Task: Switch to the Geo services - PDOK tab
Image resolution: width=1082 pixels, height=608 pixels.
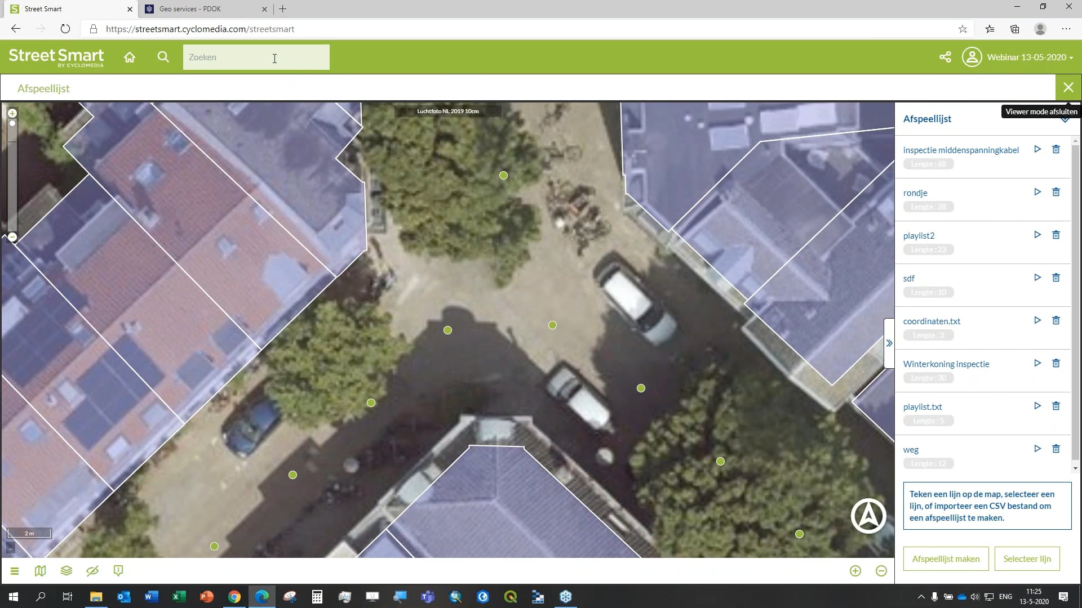Action: coord(206,8)
